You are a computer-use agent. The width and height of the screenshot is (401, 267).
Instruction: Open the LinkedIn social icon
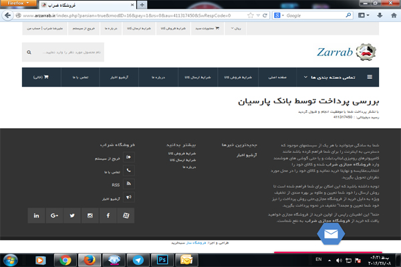coord(36,216)
